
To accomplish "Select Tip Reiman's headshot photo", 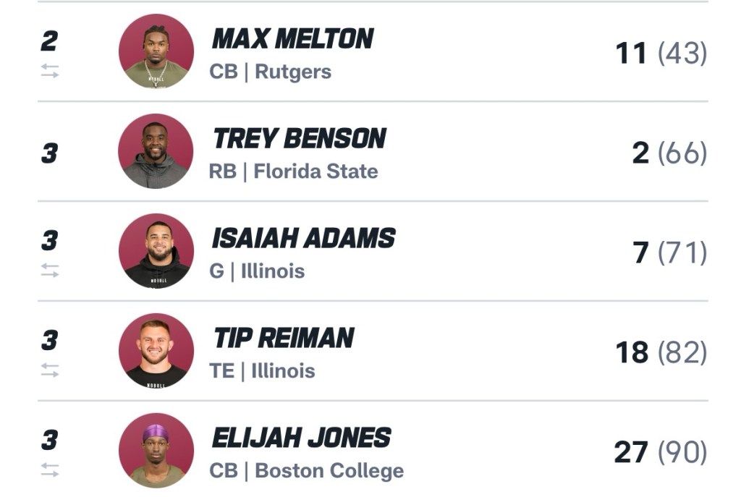I will tap(156, 351).
